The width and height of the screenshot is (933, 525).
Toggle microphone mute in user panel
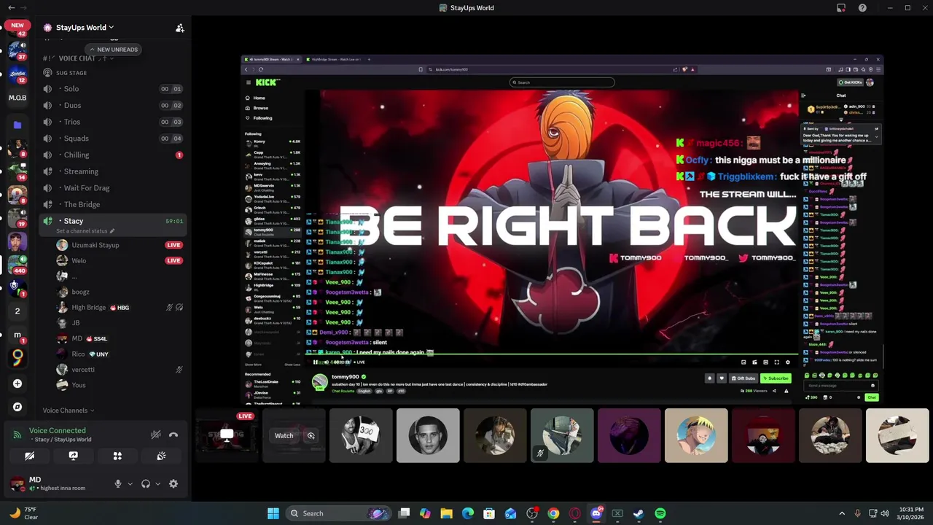pyautogui.click(x=118, y=483)
